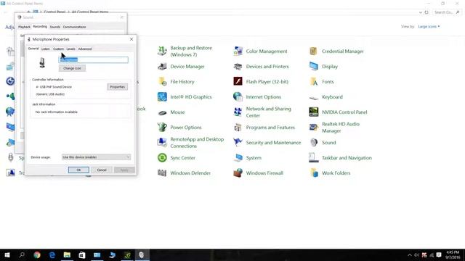The width and height of the screenshot is (465, 261).
Task: Open the Realtek HD Audio Manager icon
Action: 314,128
